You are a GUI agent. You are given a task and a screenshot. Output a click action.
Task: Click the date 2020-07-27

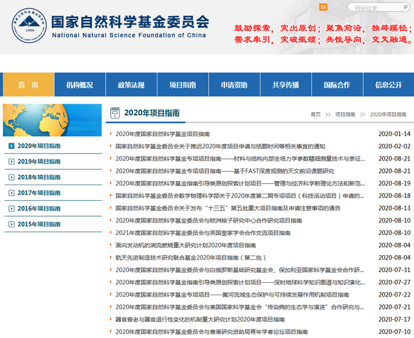click(x=395, y=282)
